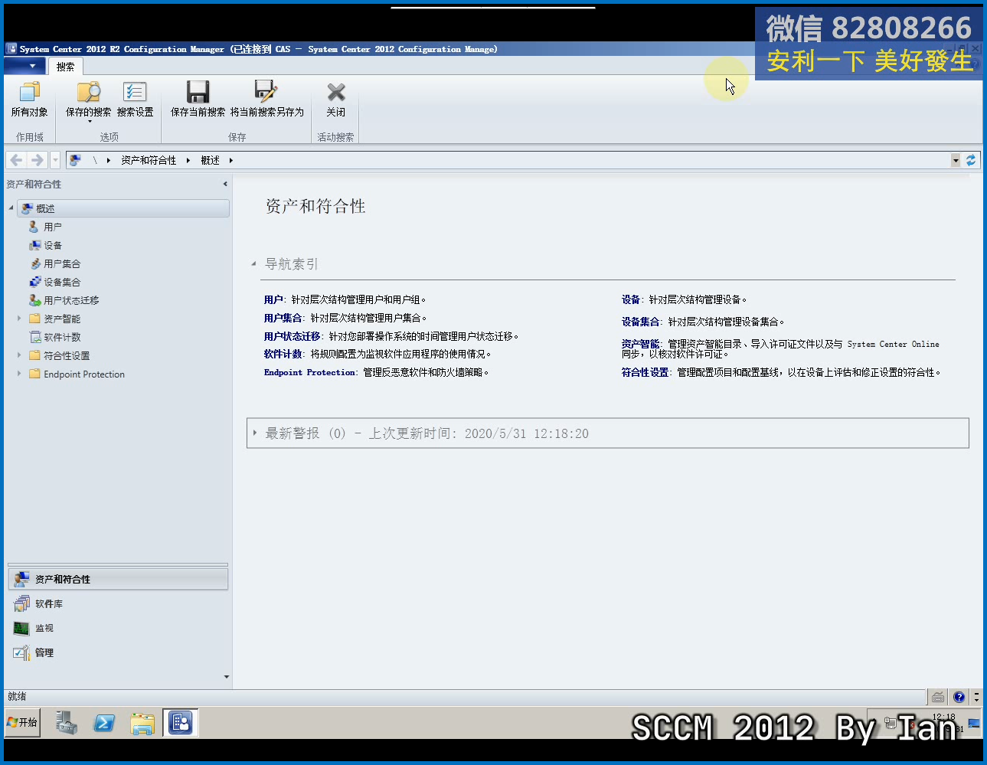Open the address bar dropdown arrow
The image size is (987, 765).
click(x=956, y=160)
